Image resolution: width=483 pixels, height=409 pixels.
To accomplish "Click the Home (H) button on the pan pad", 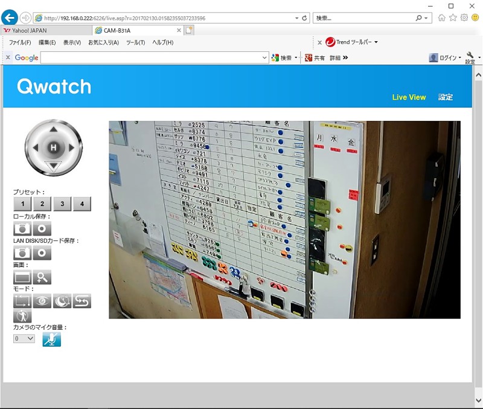I will point(53,147).
